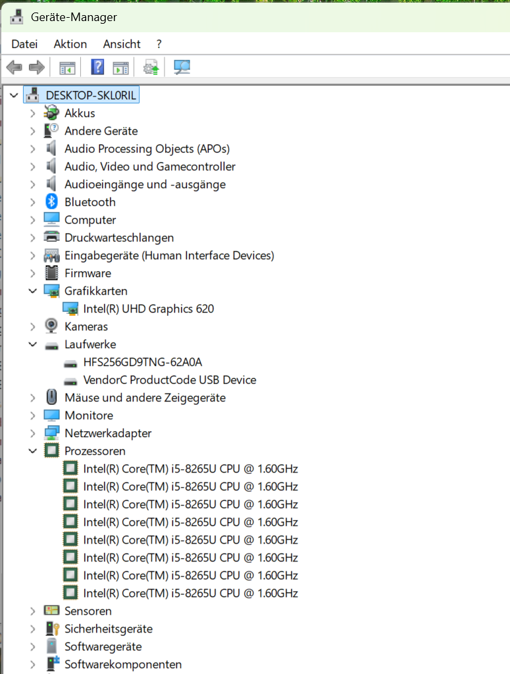The image size is (510, 674).
Task: Select the Bluetooth label
Action: click(x=89, y=202)
